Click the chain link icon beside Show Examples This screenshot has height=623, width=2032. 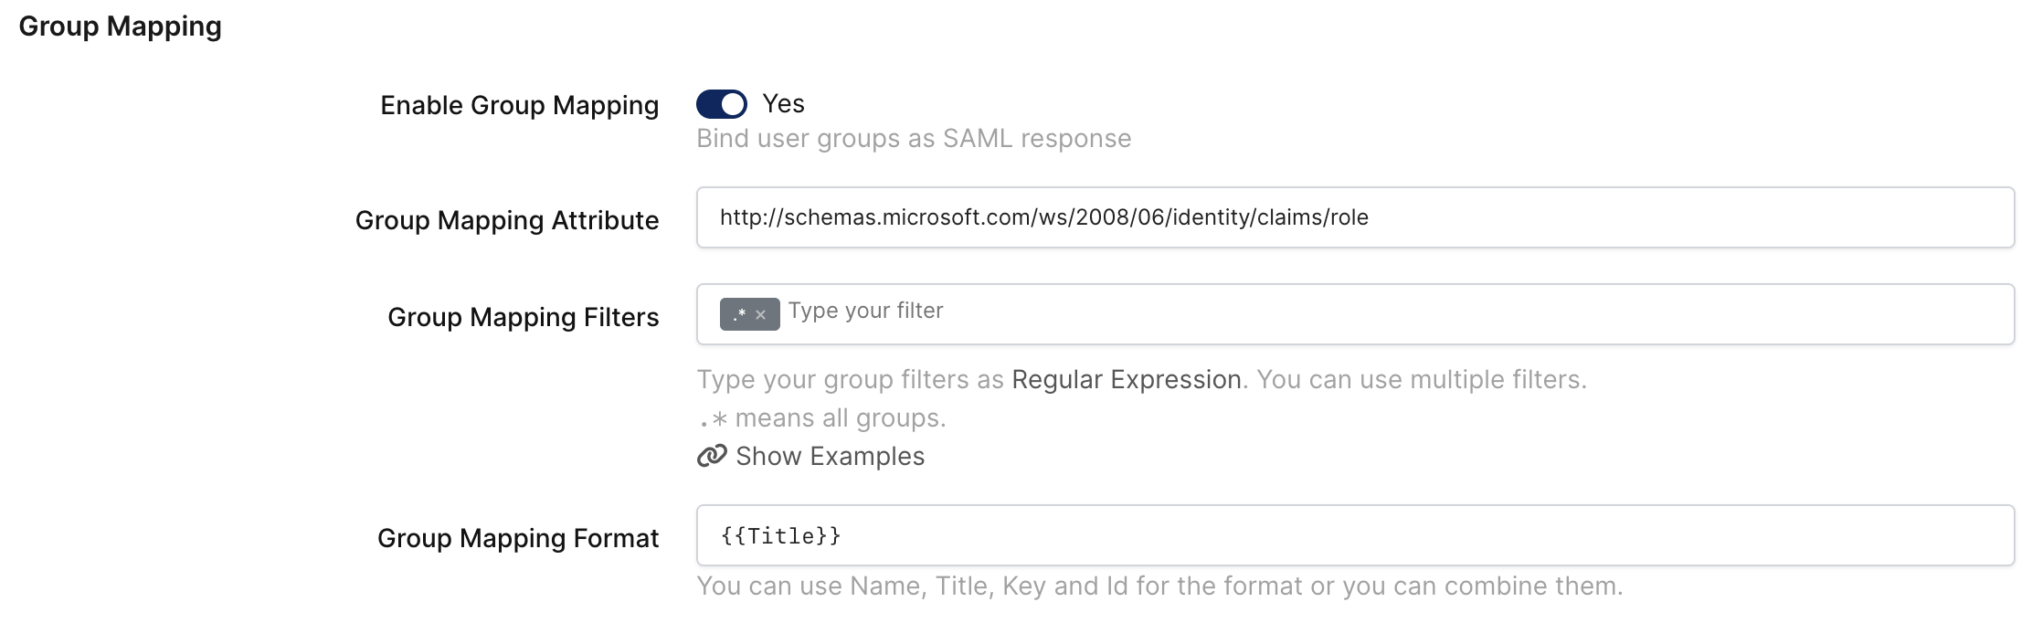pos(712,456)
